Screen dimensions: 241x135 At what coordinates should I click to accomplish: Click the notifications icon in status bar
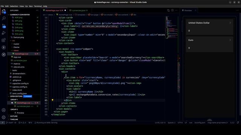[238, 123]
